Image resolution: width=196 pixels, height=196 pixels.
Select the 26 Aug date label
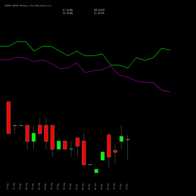[51, 187]
